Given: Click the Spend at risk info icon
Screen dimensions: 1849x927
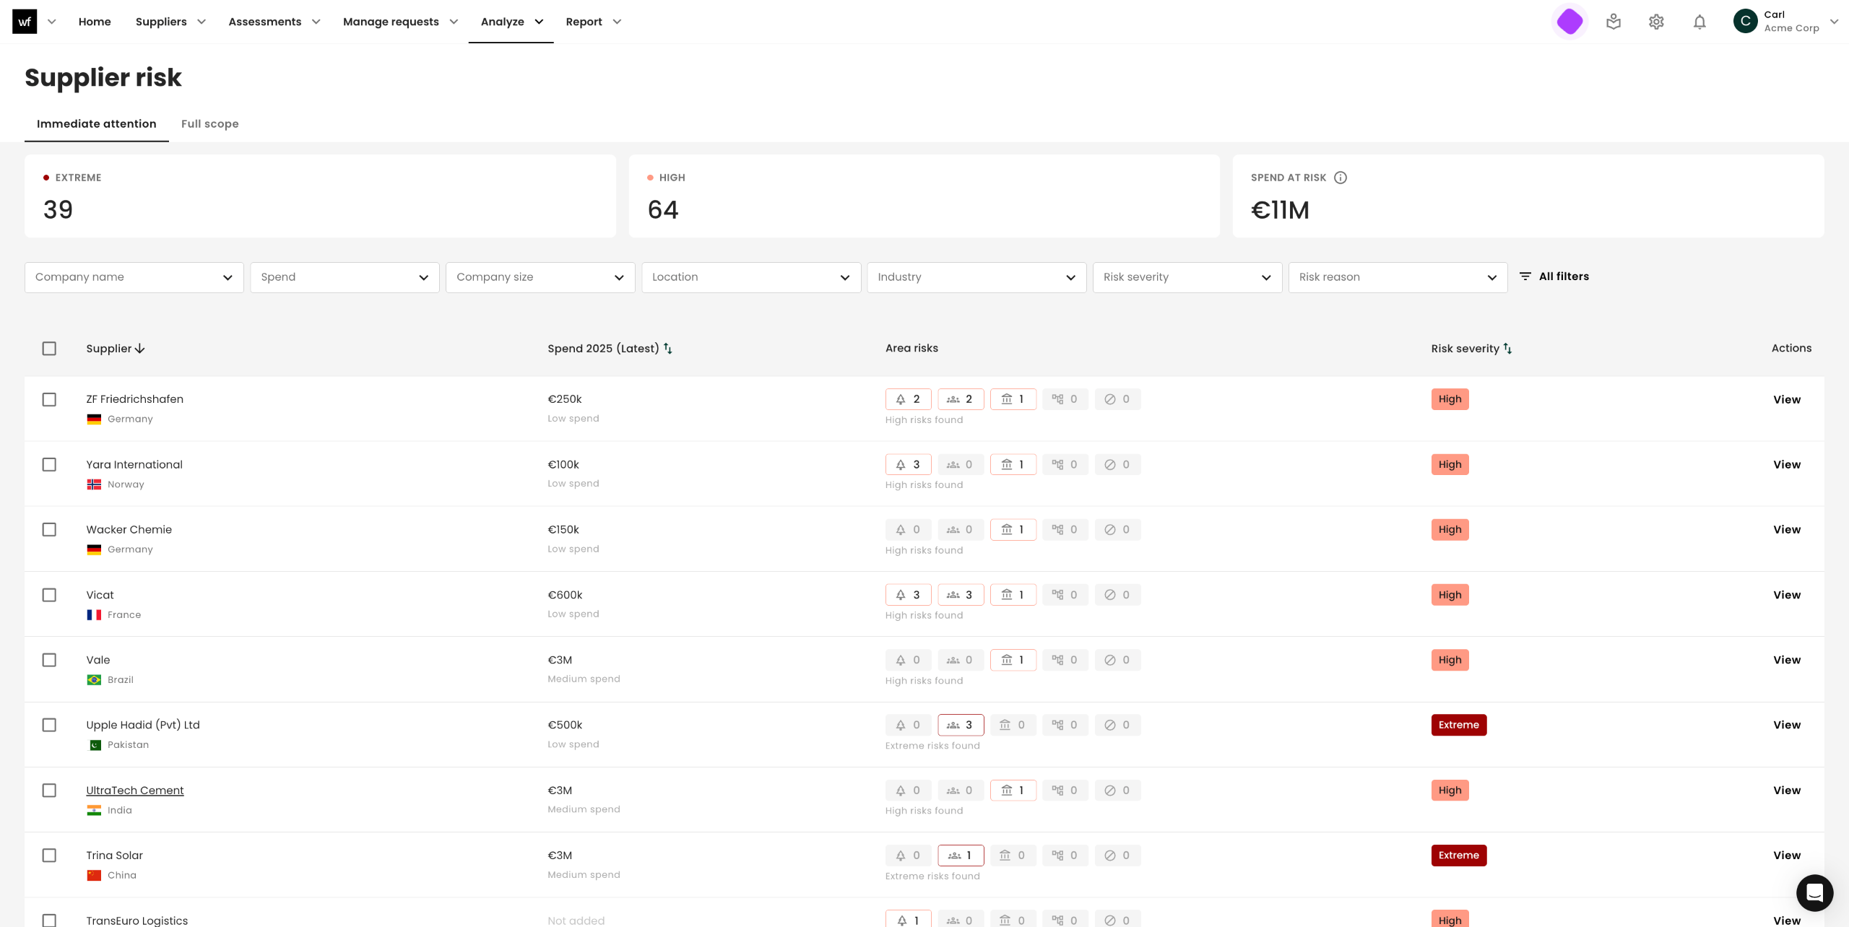Looking at the screenshot, I should coord(1341,178).
